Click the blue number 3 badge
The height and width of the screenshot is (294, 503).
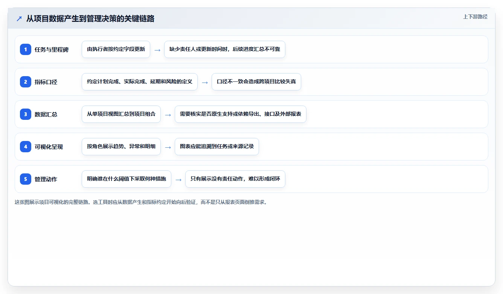[26, 114]
